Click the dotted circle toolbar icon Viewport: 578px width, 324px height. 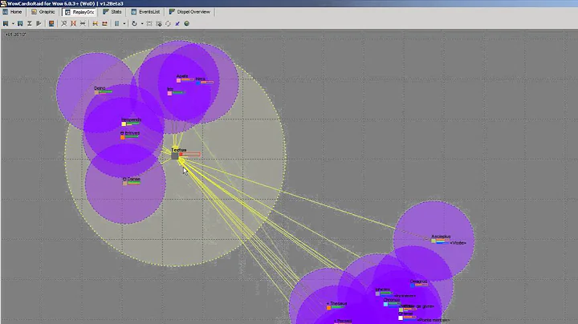(x=168, y=23)
